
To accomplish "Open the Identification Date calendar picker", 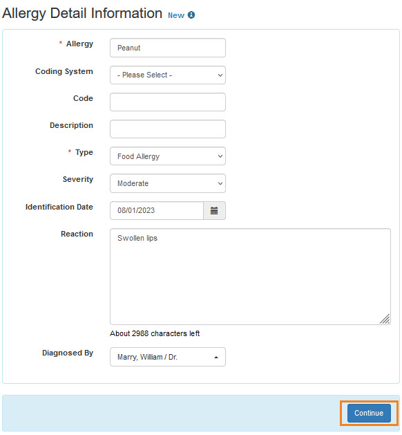I will (x=214, y=211).
